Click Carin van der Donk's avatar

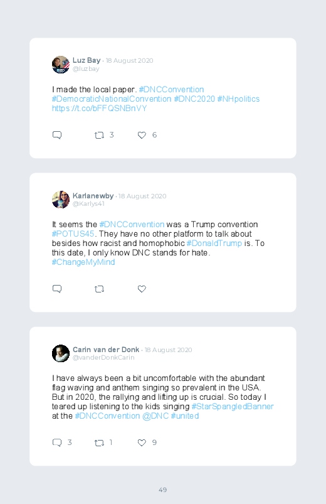pyautogui.click(x=61, y=353)
